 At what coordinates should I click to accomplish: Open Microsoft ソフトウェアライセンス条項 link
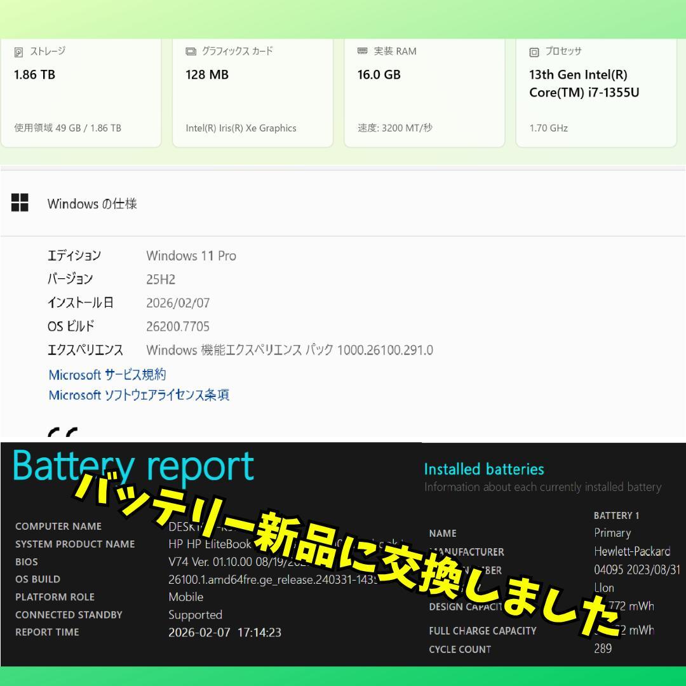click(x=139, y=394)
